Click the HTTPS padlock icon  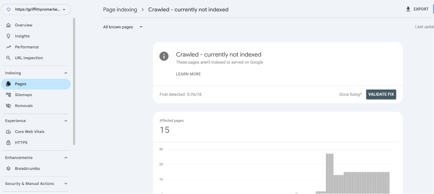point(8,143)
